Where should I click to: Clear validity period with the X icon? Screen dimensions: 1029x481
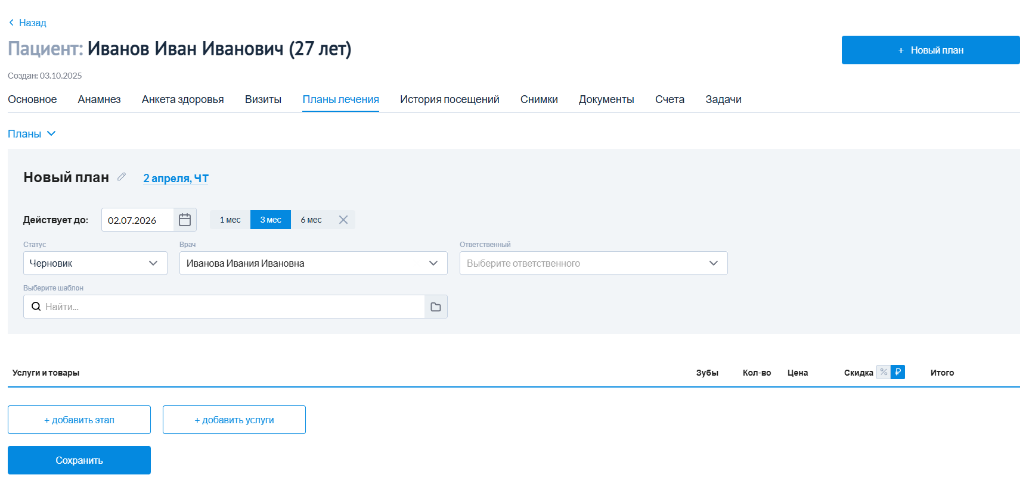343,220
